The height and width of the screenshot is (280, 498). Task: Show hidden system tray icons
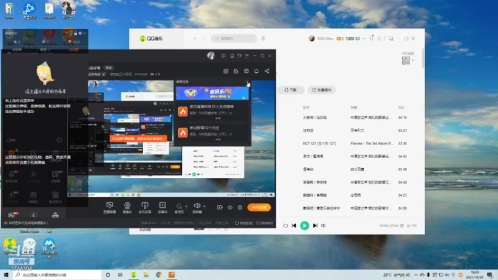(x=416, y=275)
